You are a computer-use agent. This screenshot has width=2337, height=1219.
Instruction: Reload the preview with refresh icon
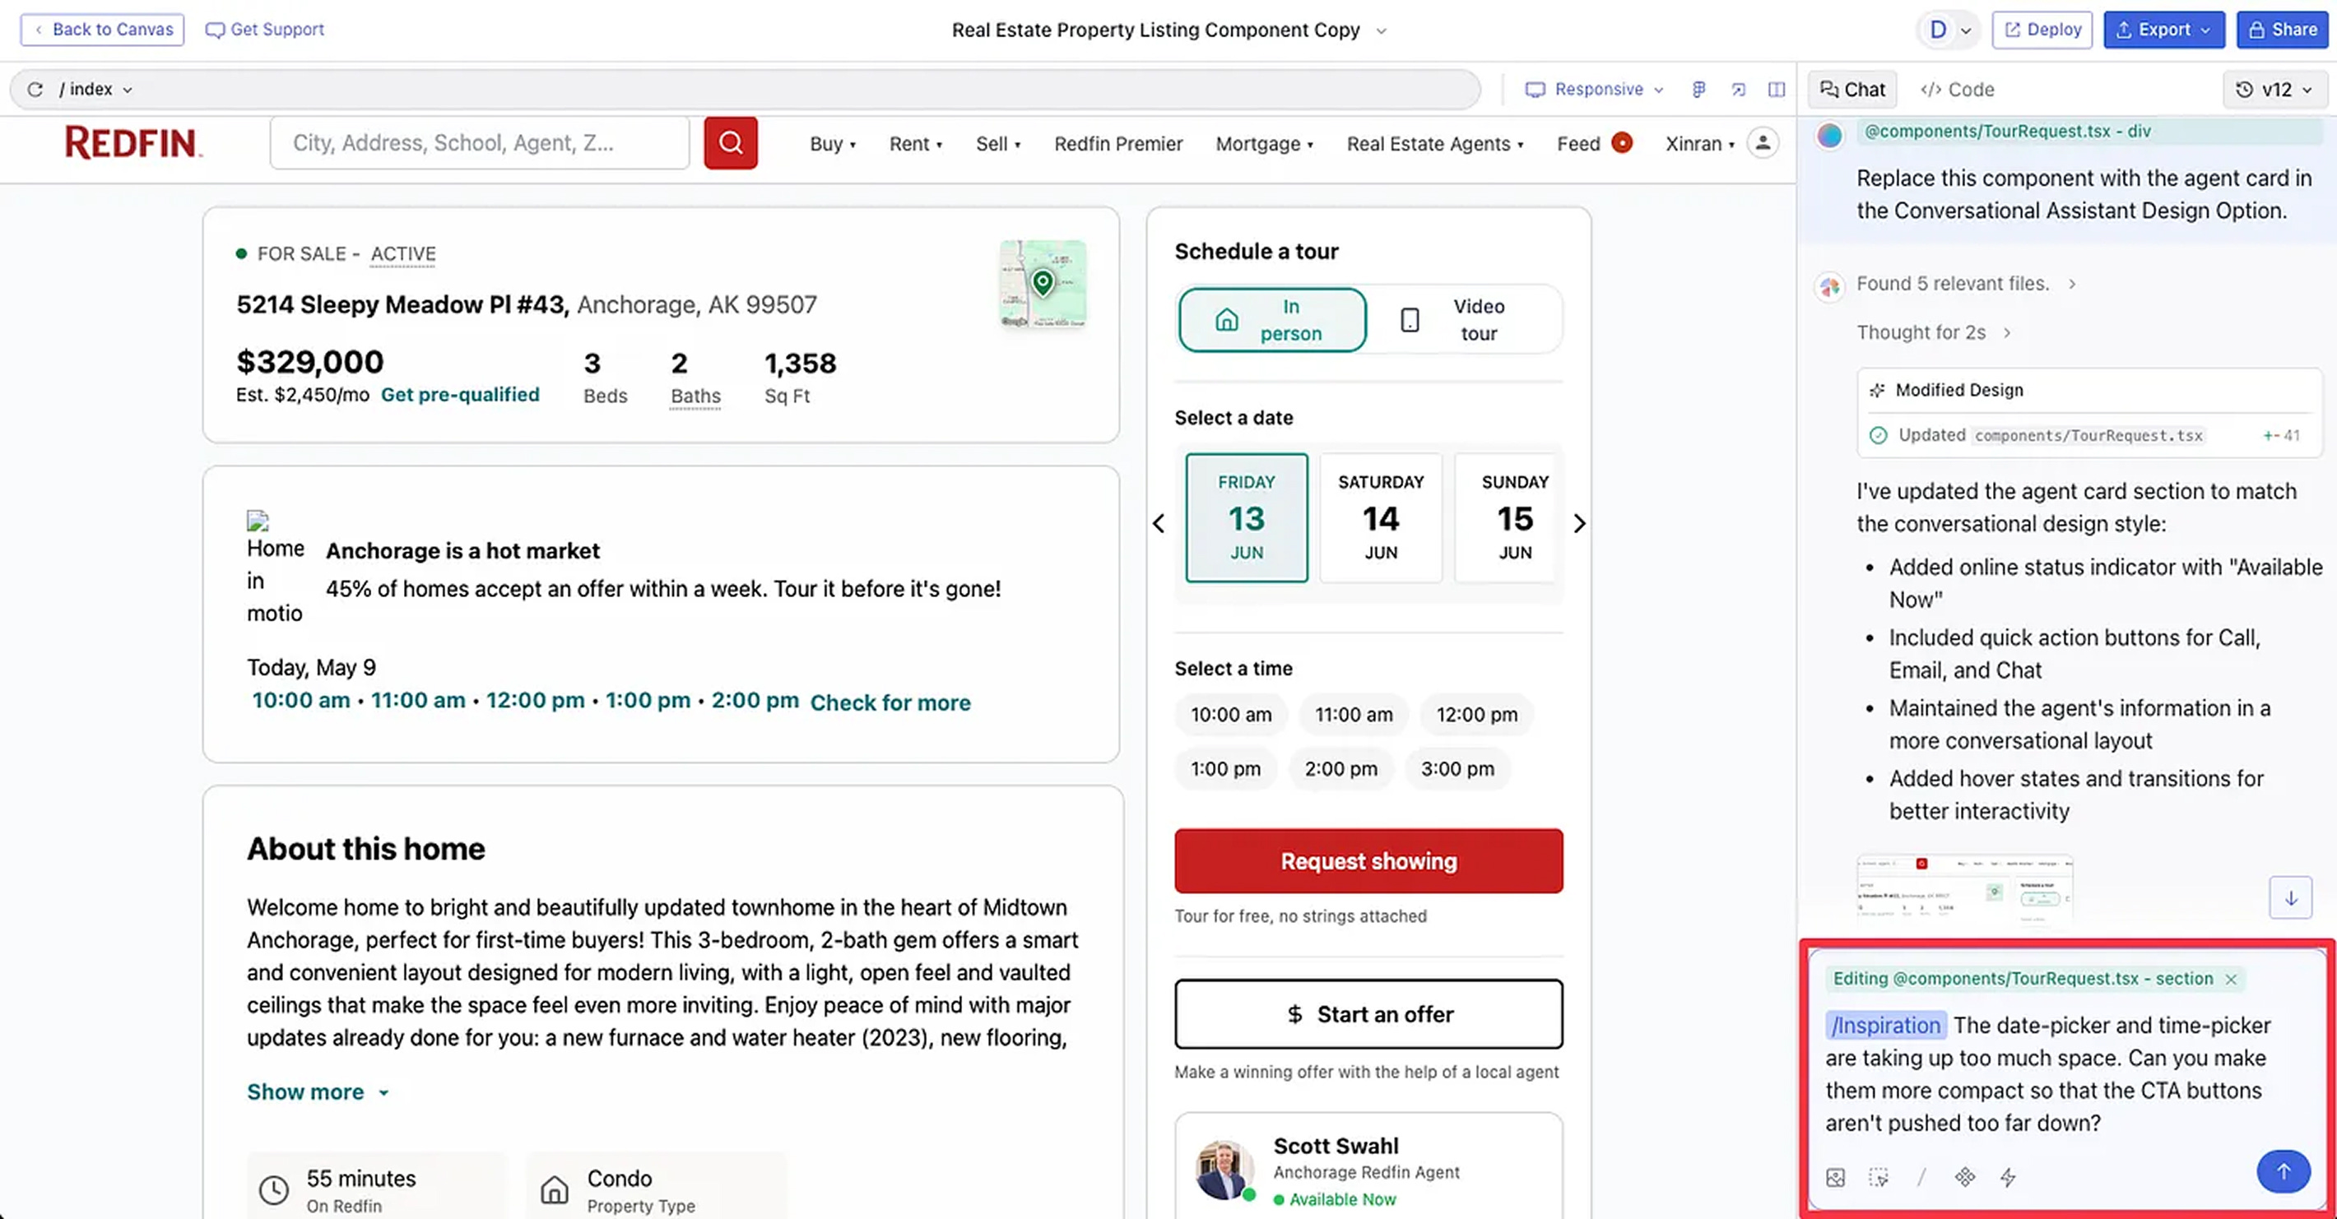pos(35,89)
